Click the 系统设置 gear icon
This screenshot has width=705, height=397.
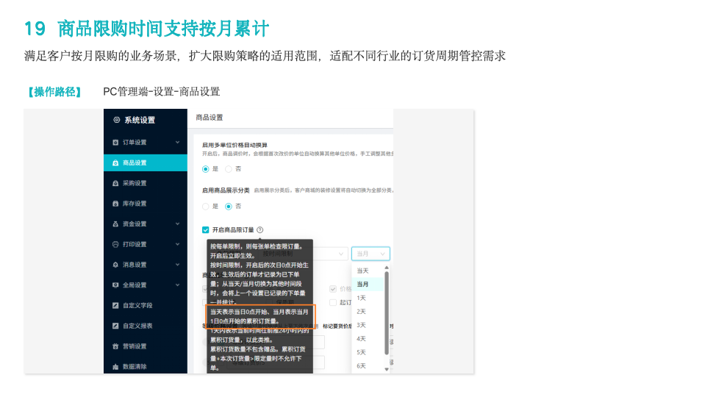pos(116,120)
